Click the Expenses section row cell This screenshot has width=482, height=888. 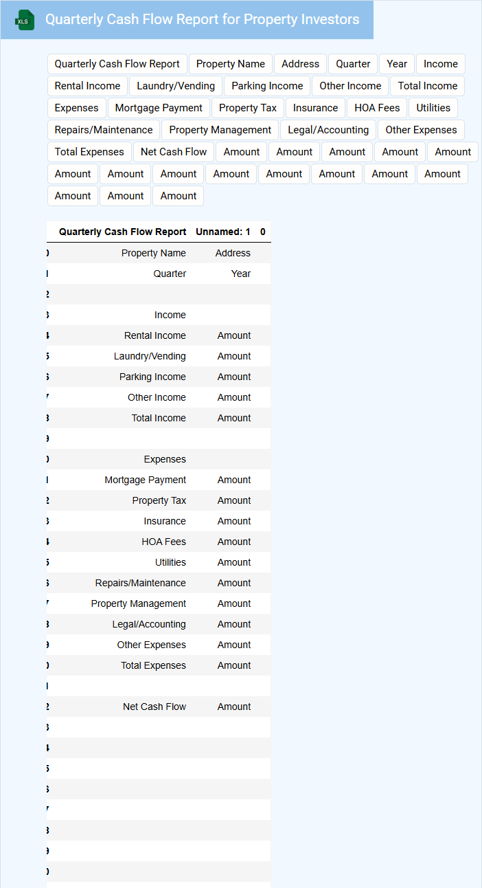click(x=165, y=459)
